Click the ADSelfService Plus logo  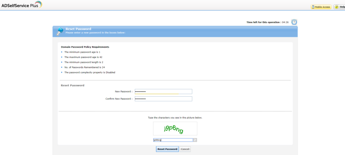[22, 5]
